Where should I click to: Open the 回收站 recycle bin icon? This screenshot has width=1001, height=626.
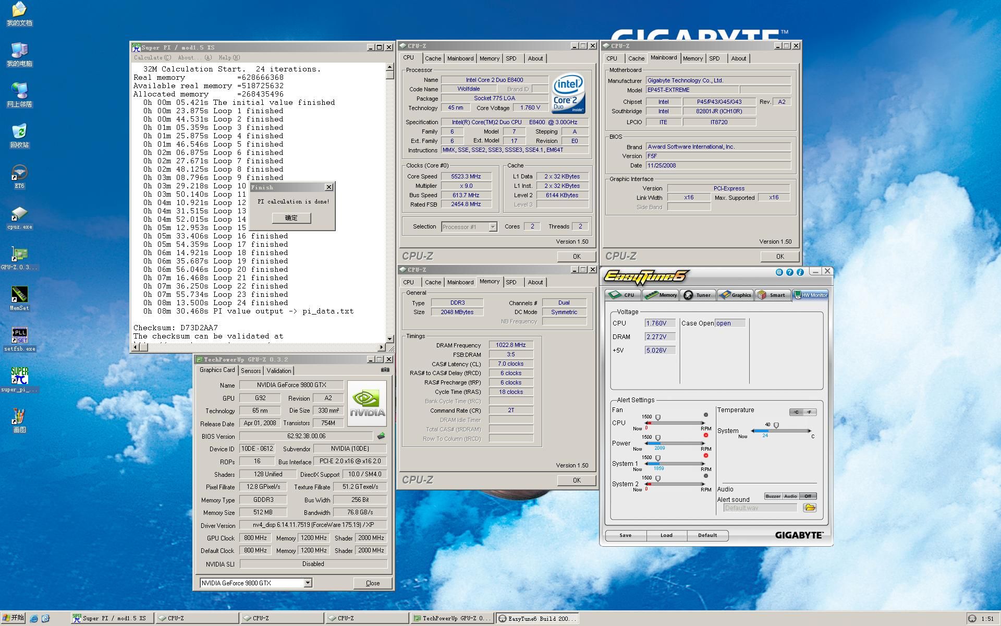coord(19,136)
